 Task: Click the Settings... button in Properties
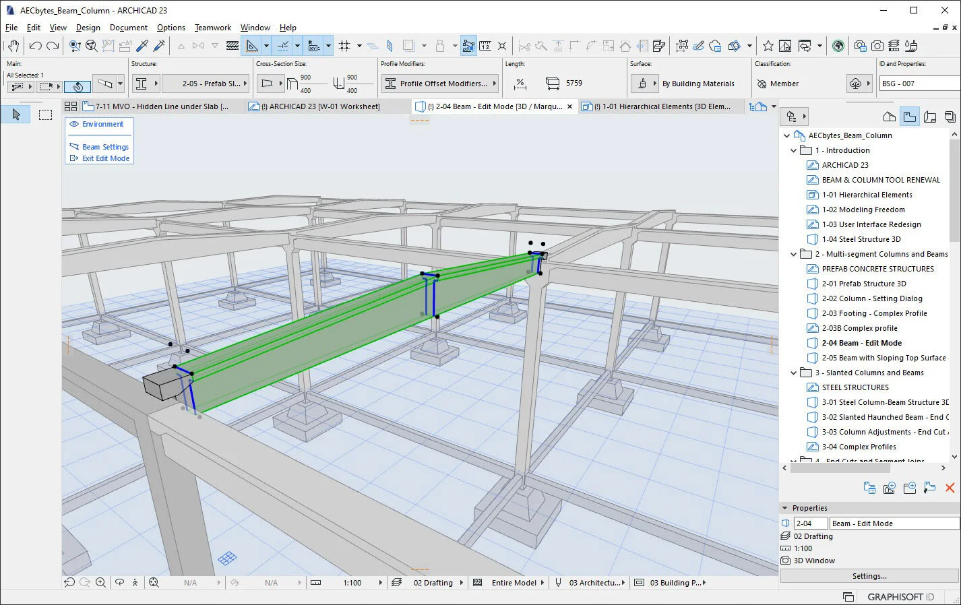(869, 576)
